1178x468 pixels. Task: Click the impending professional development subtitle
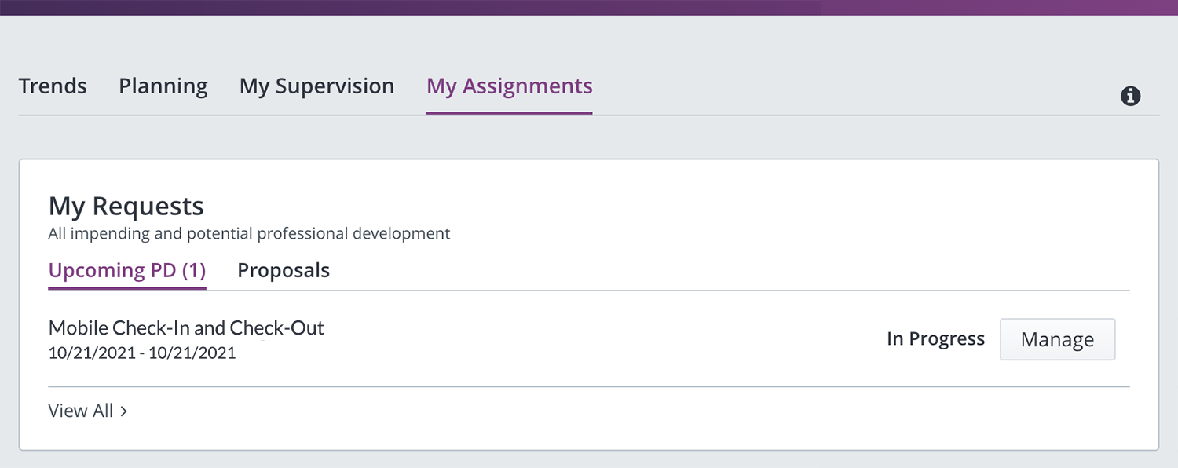click(x=250, y=233)
